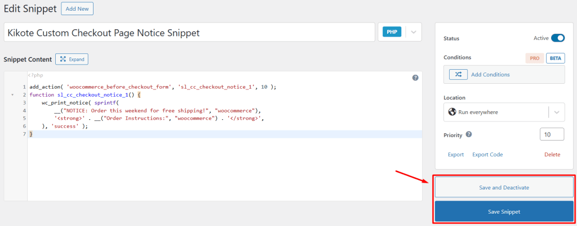577x226 pixels.
Task: Click the globe icon in Location field
Action: [x=452, y=112]
